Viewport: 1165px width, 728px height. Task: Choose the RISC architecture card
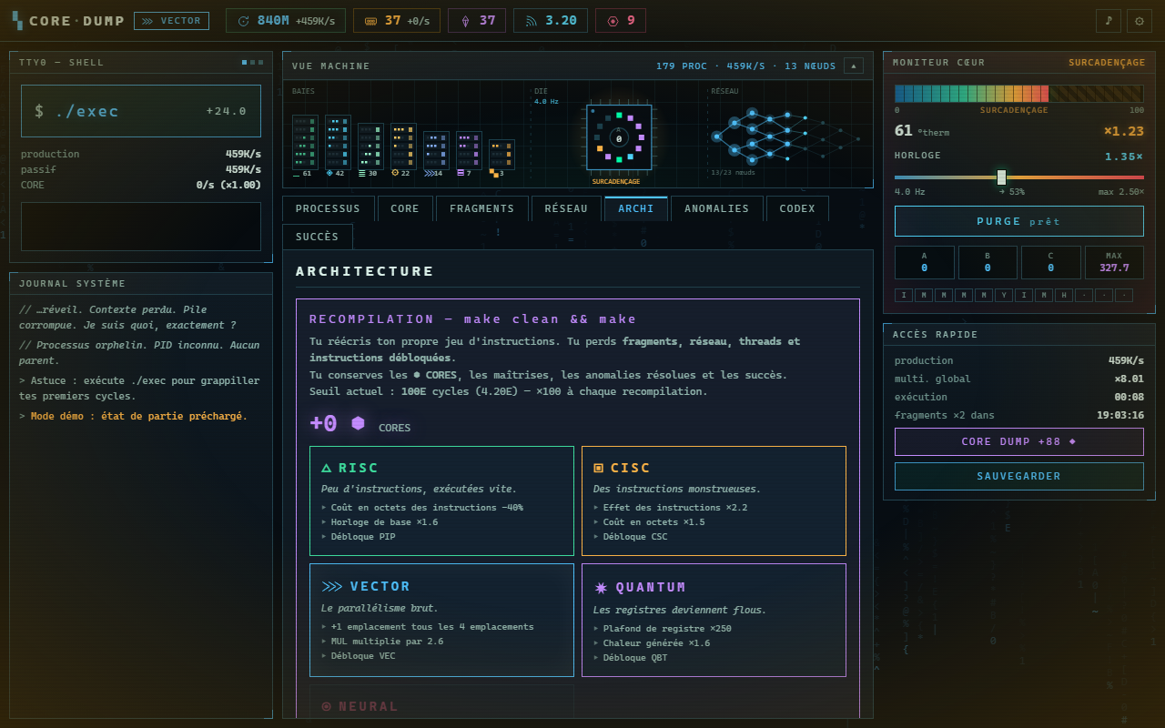441,500
